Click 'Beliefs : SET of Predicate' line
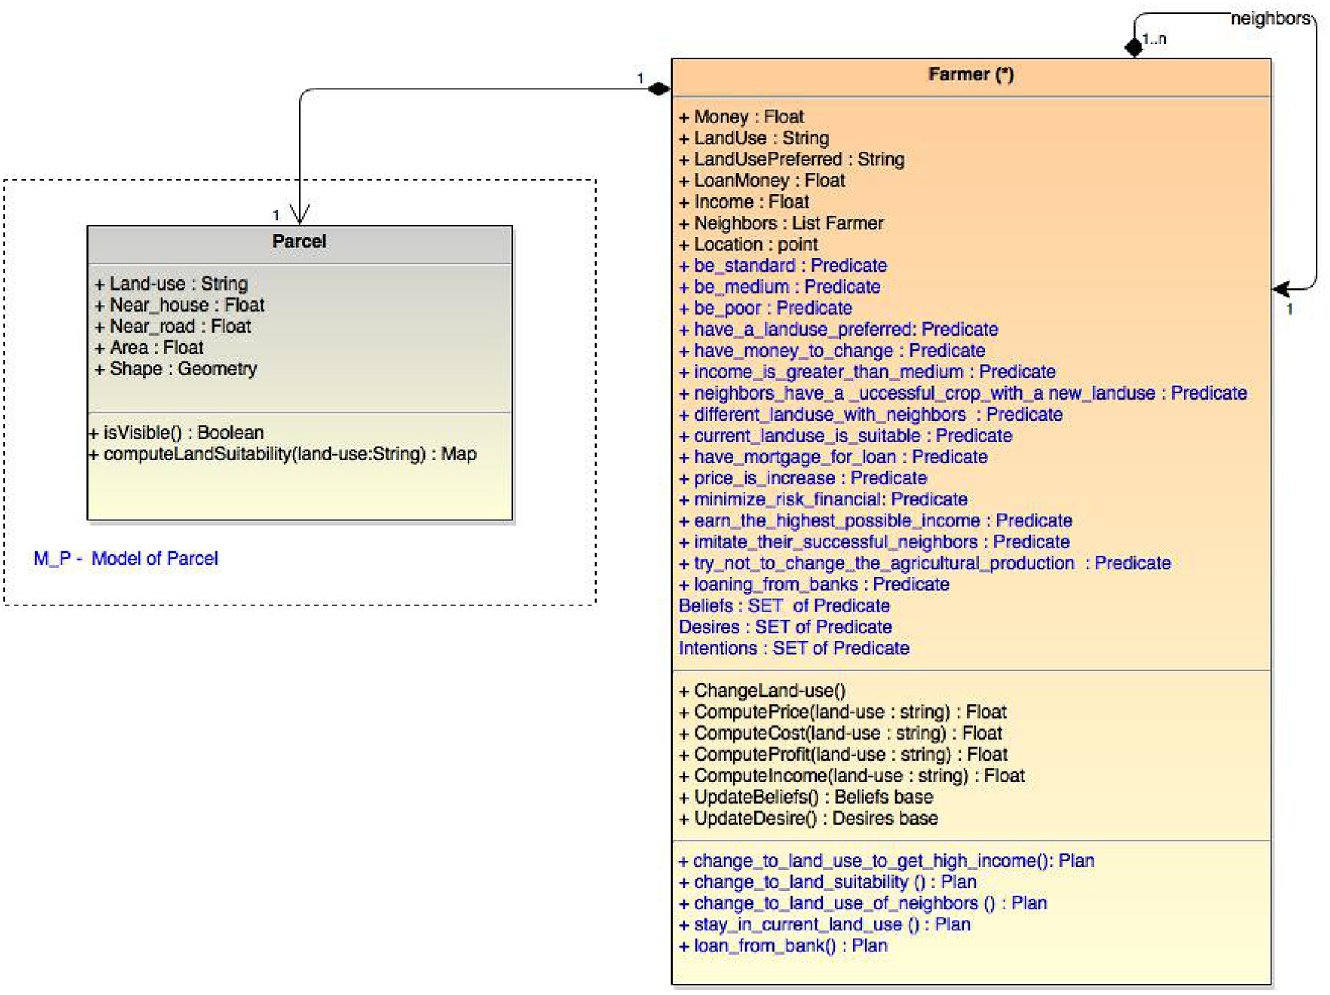Viewport: 1330px width, 995px height. click(x=784, y=606)
